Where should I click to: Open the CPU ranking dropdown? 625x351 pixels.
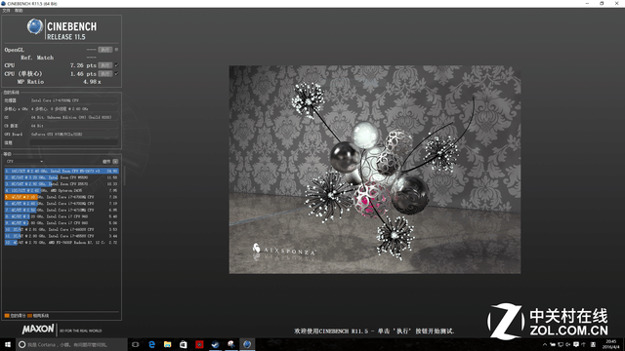pyautogui.click(x=24, y=162)
